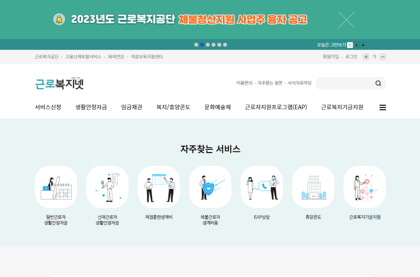420x277 pixels.
Task: Click 회원가입 to sign up
Action: [x=331, y=57]
